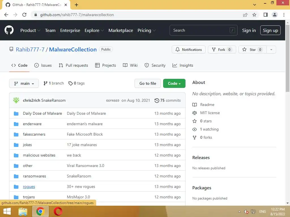290x217 pixels.
Task: Switch to the Insights tab
Action: click(183, 65)
